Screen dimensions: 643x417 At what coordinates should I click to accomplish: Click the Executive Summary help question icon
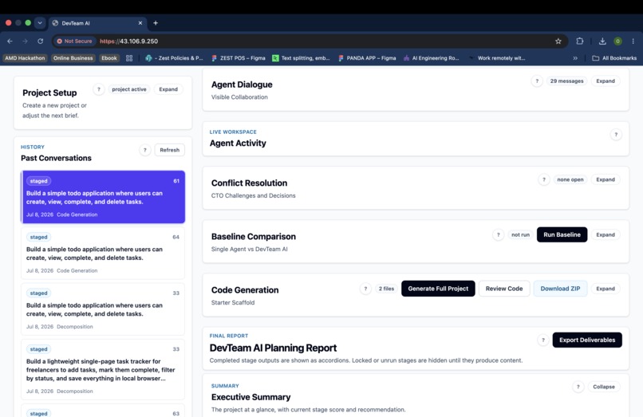pyautogui.click(x=578, y=386)
